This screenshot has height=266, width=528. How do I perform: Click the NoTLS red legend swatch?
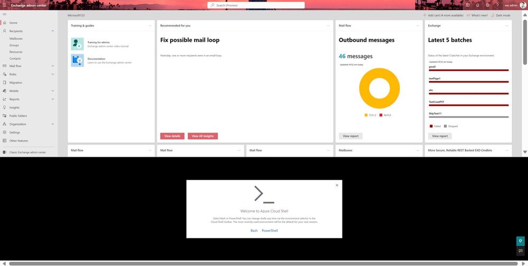click(381, 115)
